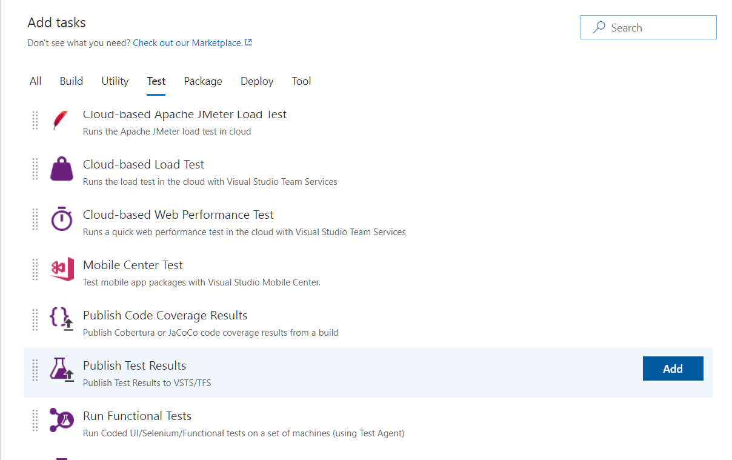
Task: Select the Publish Code Coverage Results title
Action: [x=165, y=315]
